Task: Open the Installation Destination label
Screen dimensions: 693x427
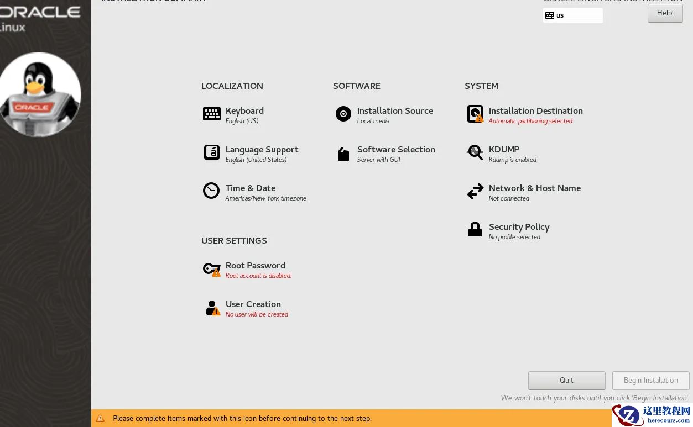Action: pyautogui.click(x=536, y=111)
